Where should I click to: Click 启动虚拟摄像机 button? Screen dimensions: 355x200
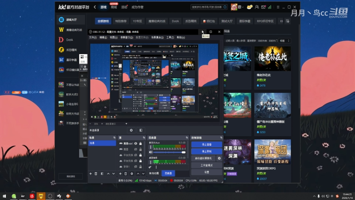pyautogui.click(x=203, y=158)
